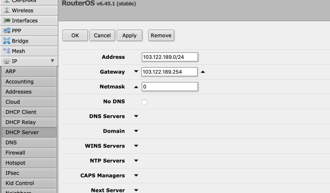330x193 pixels.
Task: Go to IP Addresses
Action: point(29,92)
